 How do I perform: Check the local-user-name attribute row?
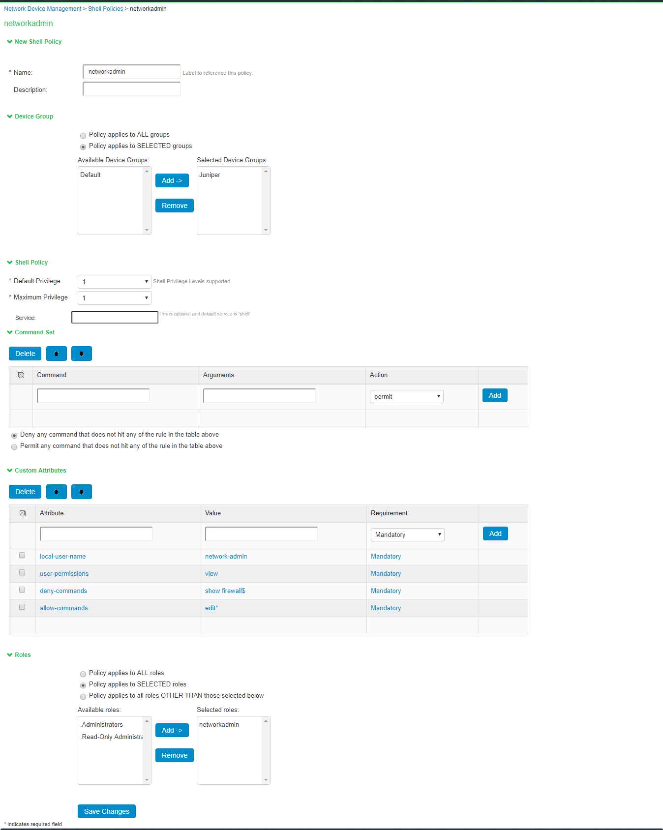22,556
